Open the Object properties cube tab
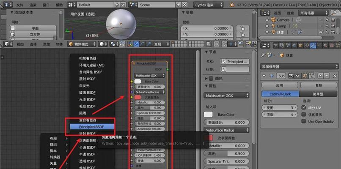This screenshot has height=169, width=341. pos(300,46)
